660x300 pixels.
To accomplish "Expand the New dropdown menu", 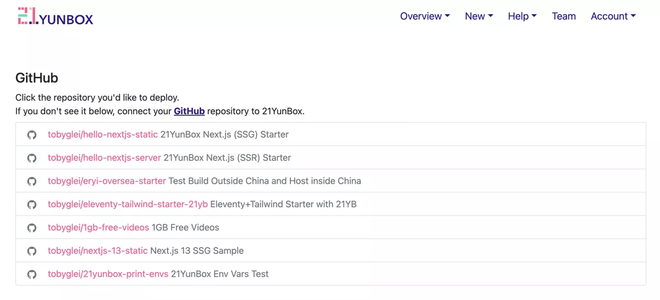I will click(479, 16).
